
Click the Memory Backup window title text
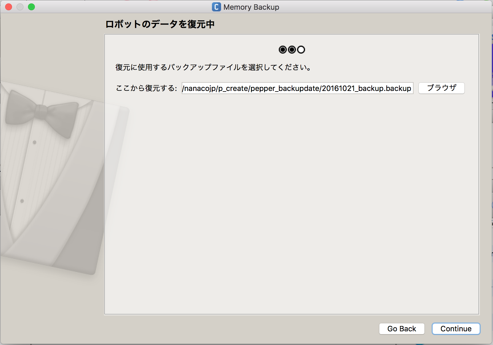251,7
